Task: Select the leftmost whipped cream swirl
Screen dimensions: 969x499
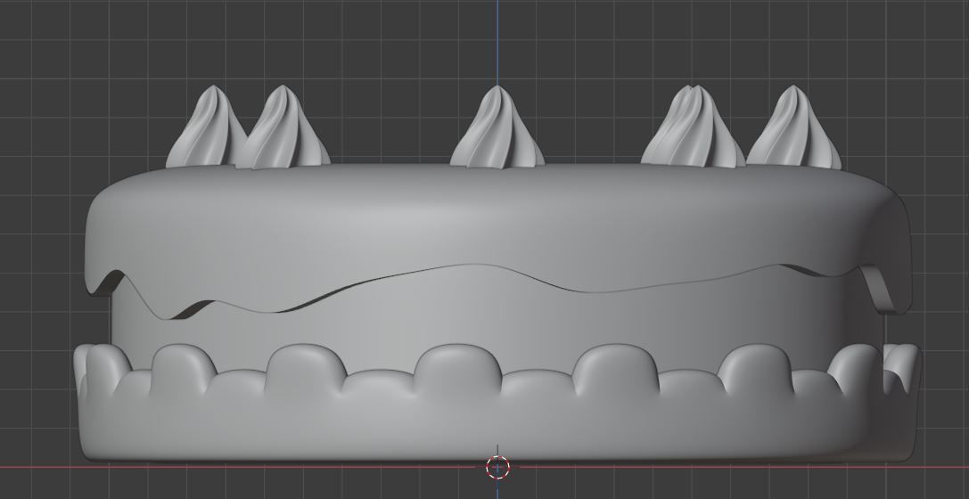Action: 206,128
